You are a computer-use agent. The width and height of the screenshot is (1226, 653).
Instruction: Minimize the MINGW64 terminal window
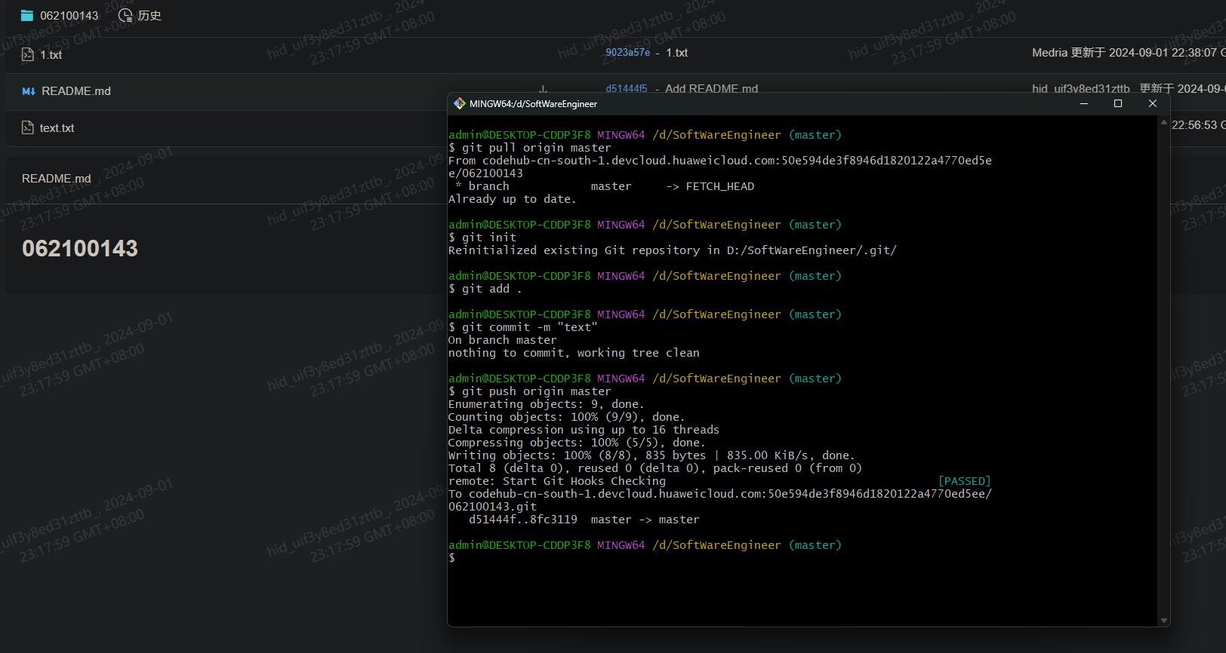click(x=1084, y=104)
